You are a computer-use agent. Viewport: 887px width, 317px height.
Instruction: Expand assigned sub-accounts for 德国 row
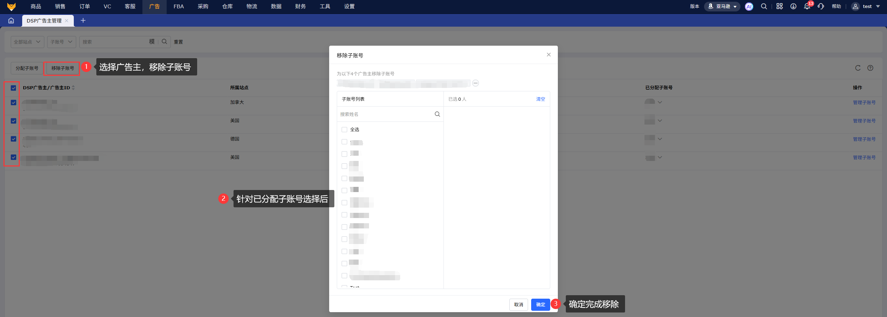click(660, 139)
